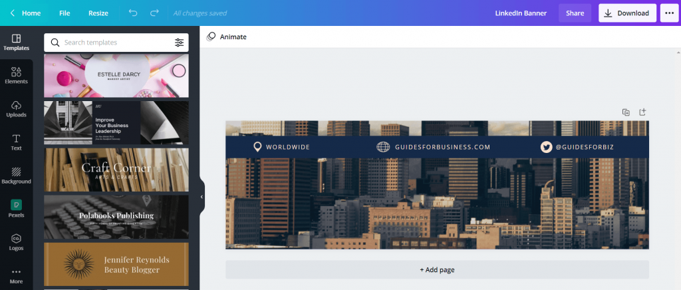Viewport: 681px width, 290px height.
Task: Click inside the Search templates field
Action: point(113,43)
